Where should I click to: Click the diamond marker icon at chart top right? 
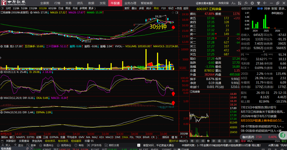coord(173,13)
